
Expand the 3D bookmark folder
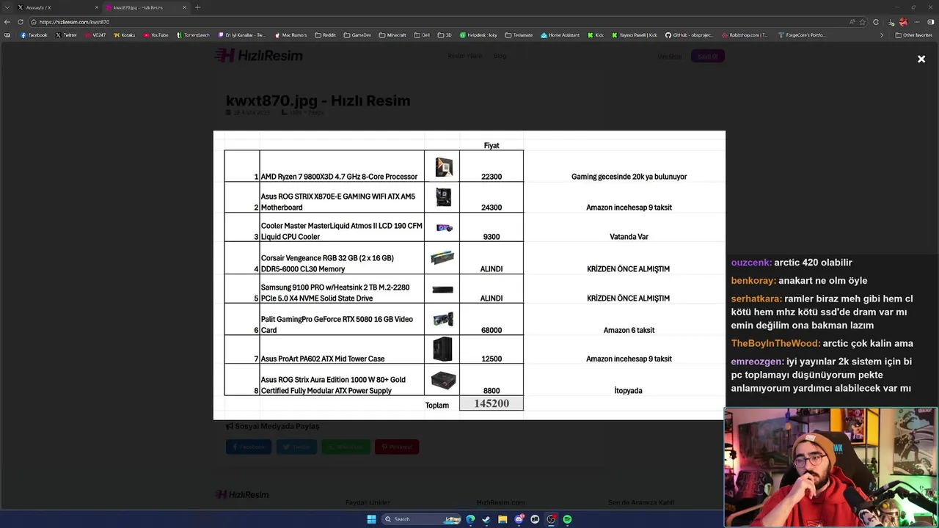point(445,35)
